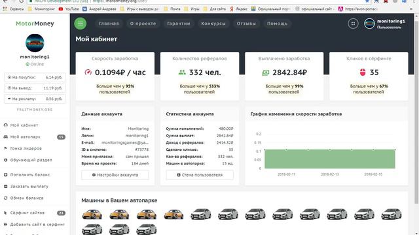
Task: Open the Яндекс bookmark
Action: pyautogui.click(x=238, y=8)
